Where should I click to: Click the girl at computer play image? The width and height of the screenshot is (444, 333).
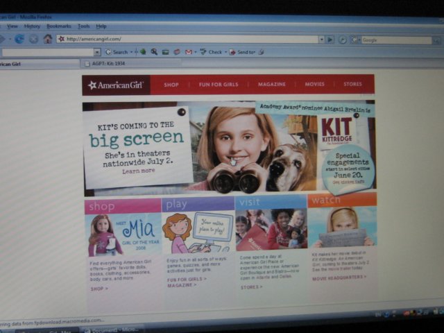[198, 232]
